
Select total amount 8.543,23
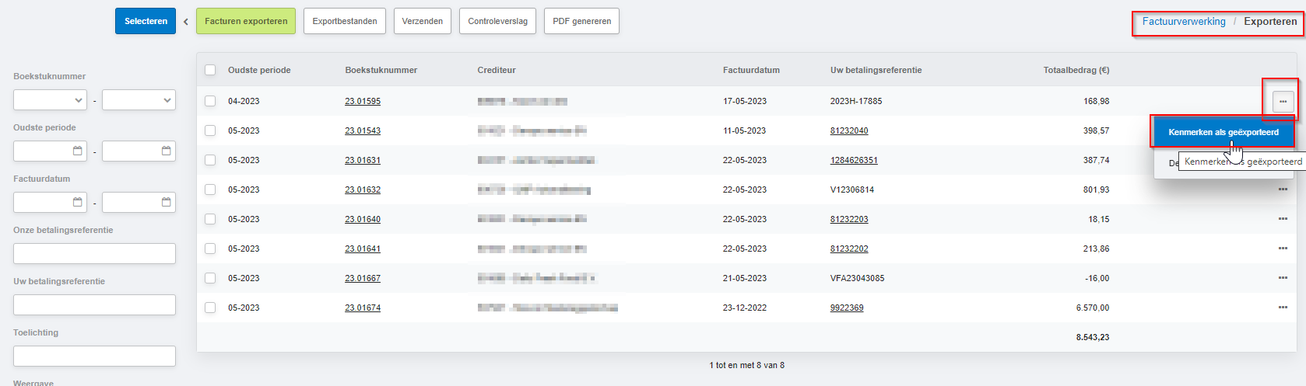[1093, 337]
